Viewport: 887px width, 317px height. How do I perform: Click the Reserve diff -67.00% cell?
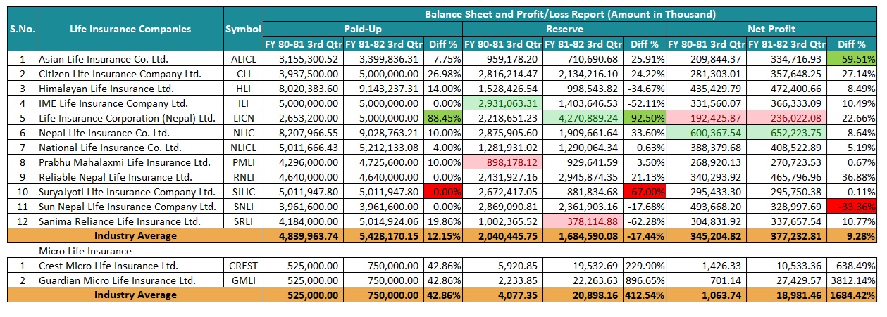tap(644, 191)
